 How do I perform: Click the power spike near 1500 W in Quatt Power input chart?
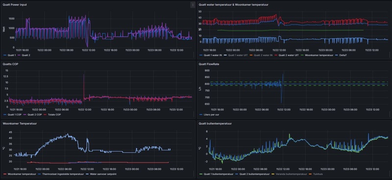coord(28,19)
